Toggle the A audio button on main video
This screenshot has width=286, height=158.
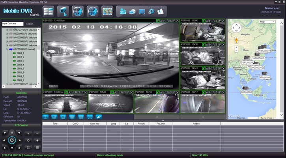[x=162, y=21]
